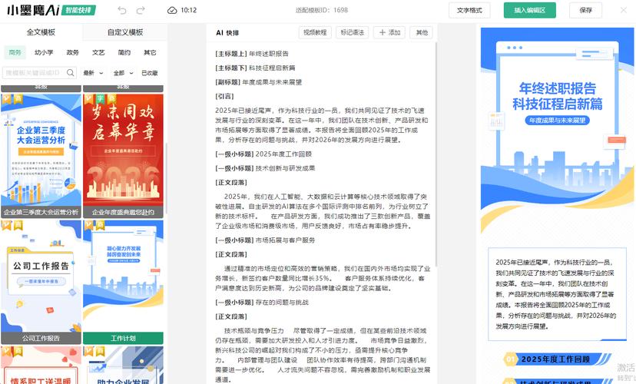Screen dimensions: 636x384
Task: Click the undo arrow icon
Action: 122,10
